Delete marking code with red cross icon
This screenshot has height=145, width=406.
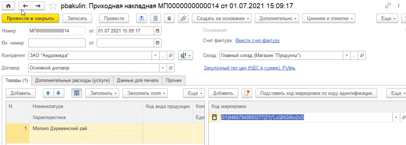(x=247, y=93)
